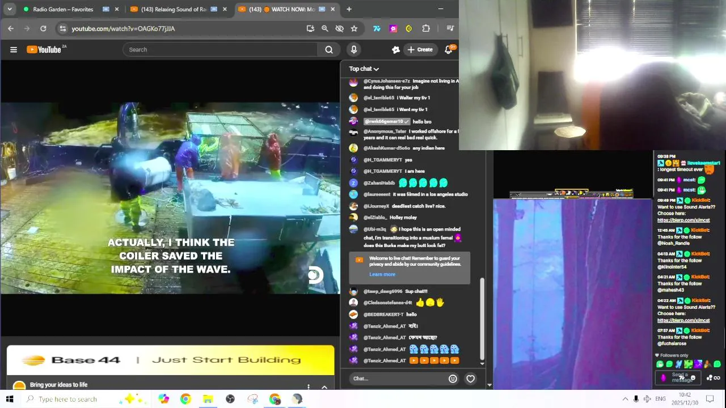Open the site information icon in the address bar
This screenshot has height=408, width=726.
click(x=62, y=28)
